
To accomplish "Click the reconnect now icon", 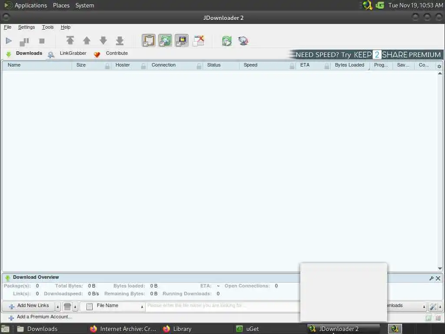I will coord(227,41).
